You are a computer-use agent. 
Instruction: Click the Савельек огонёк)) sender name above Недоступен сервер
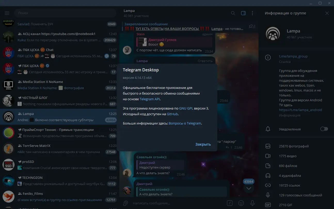[x=152, y=157]
